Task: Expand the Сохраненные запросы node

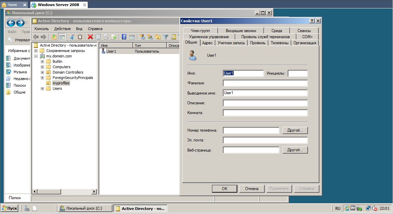Action: pyautogui.click(x=36, y=51)
